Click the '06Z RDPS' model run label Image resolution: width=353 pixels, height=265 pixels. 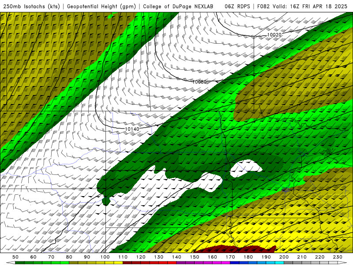pos(237,6)
